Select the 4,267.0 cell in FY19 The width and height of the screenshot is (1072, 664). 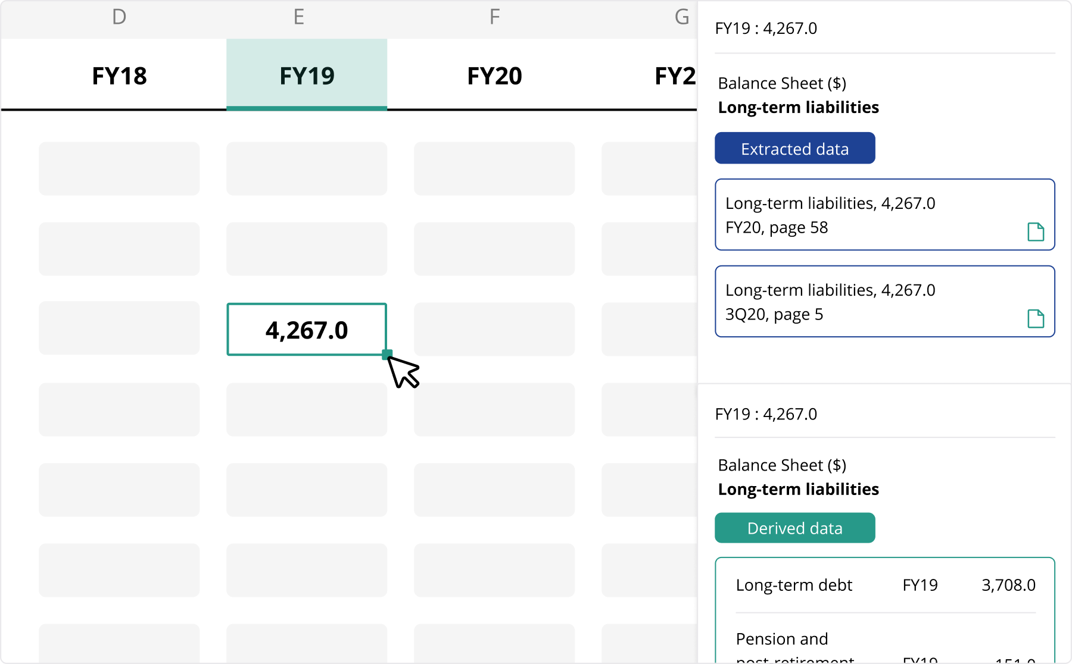(307, 330)
